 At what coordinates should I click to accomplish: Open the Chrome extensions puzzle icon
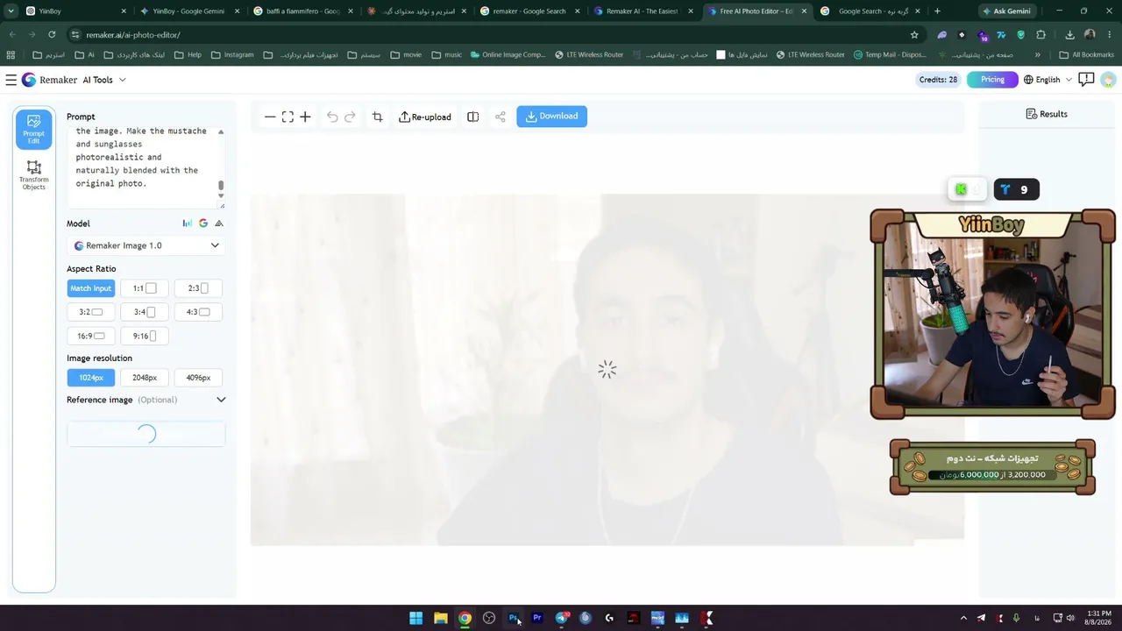pyautogui.click(x=1040, y=35)
